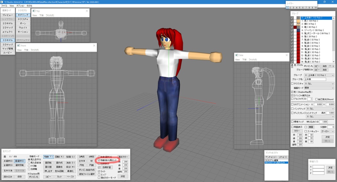Image resolution: width=337 pixels, height=182 pixels.
Task: Click the 回転(R) tool button
Action: tap(60, 157)
